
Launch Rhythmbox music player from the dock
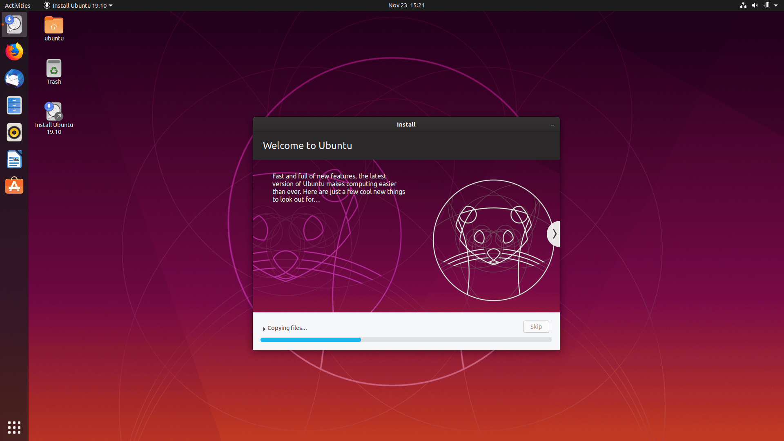point(14,132)
